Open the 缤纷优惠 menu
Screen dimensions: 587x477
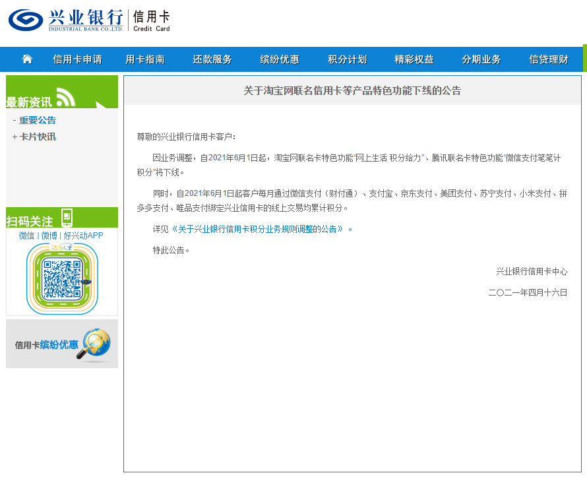tap(280, 59)
